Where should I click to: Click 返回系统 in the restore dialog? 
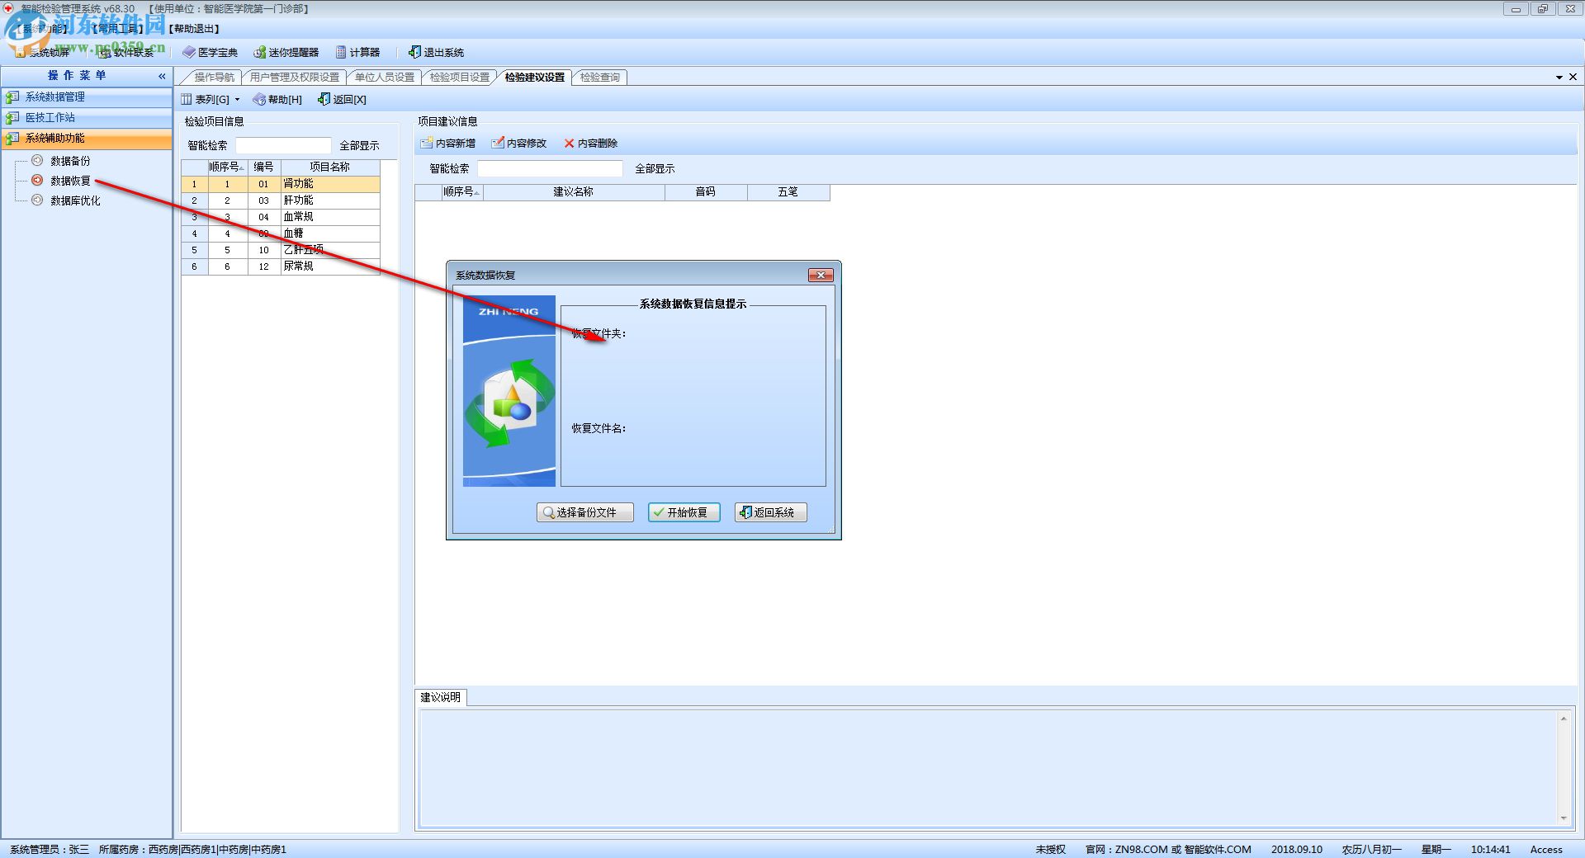coord(770,512)
